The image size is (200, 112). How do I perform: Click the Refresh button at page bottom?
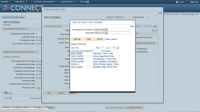coord(50,108)
